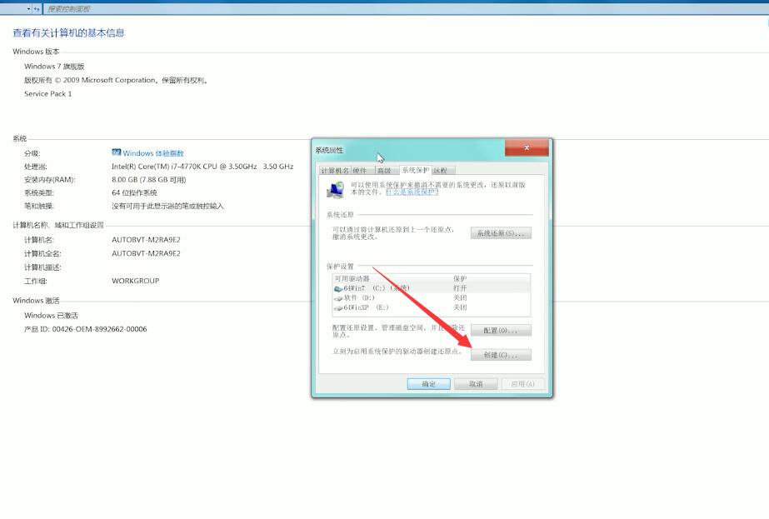This screenshot has height=519, width=769.
Task: Click the 查看有关计算机的基本信息 heading
Action: click(x=68, y=32)
